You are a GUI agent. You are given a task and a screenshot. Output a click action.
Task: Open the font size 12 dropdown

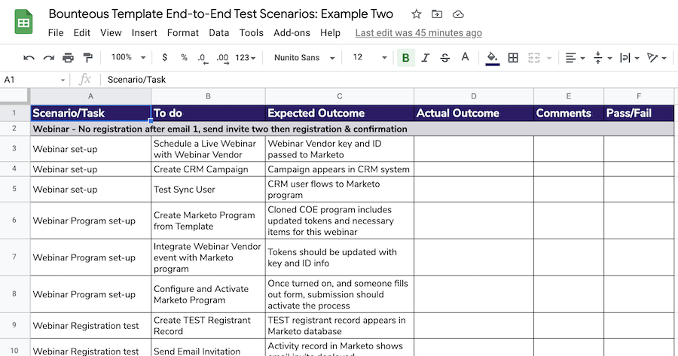pos(369,57)
